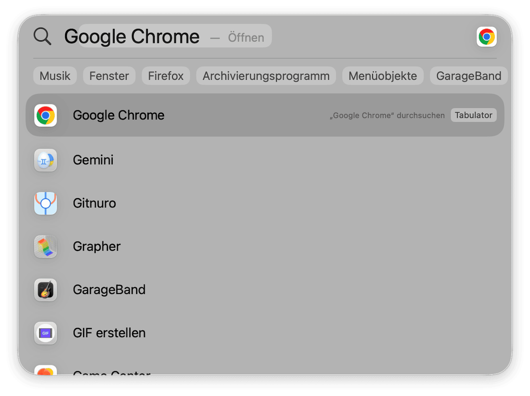Click the Tabulator key hint badge
Viewport: 530px width, 396px height.
pos(473,115)
